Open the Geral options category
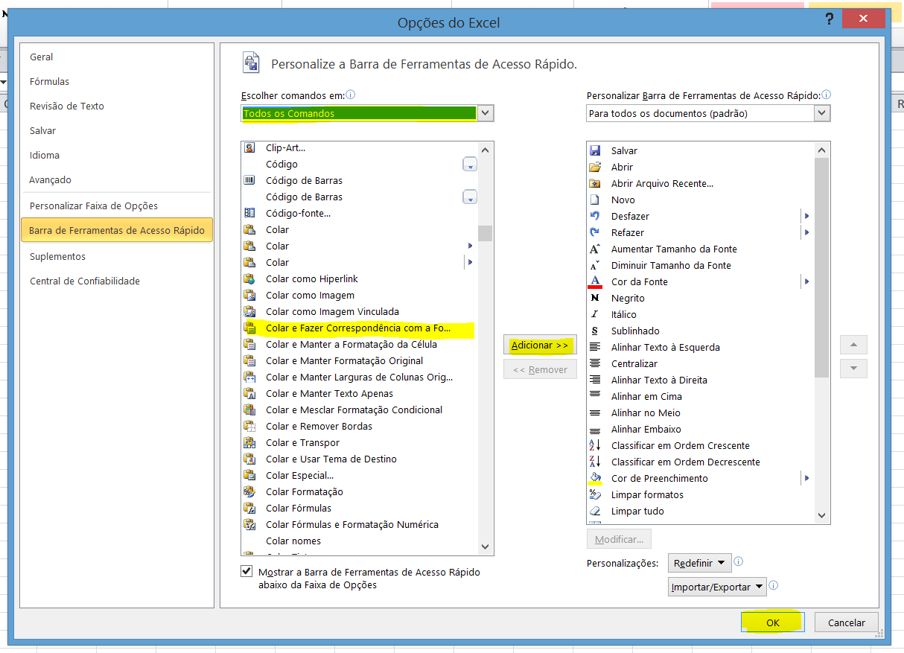The image size is (904, 653). 117,57
